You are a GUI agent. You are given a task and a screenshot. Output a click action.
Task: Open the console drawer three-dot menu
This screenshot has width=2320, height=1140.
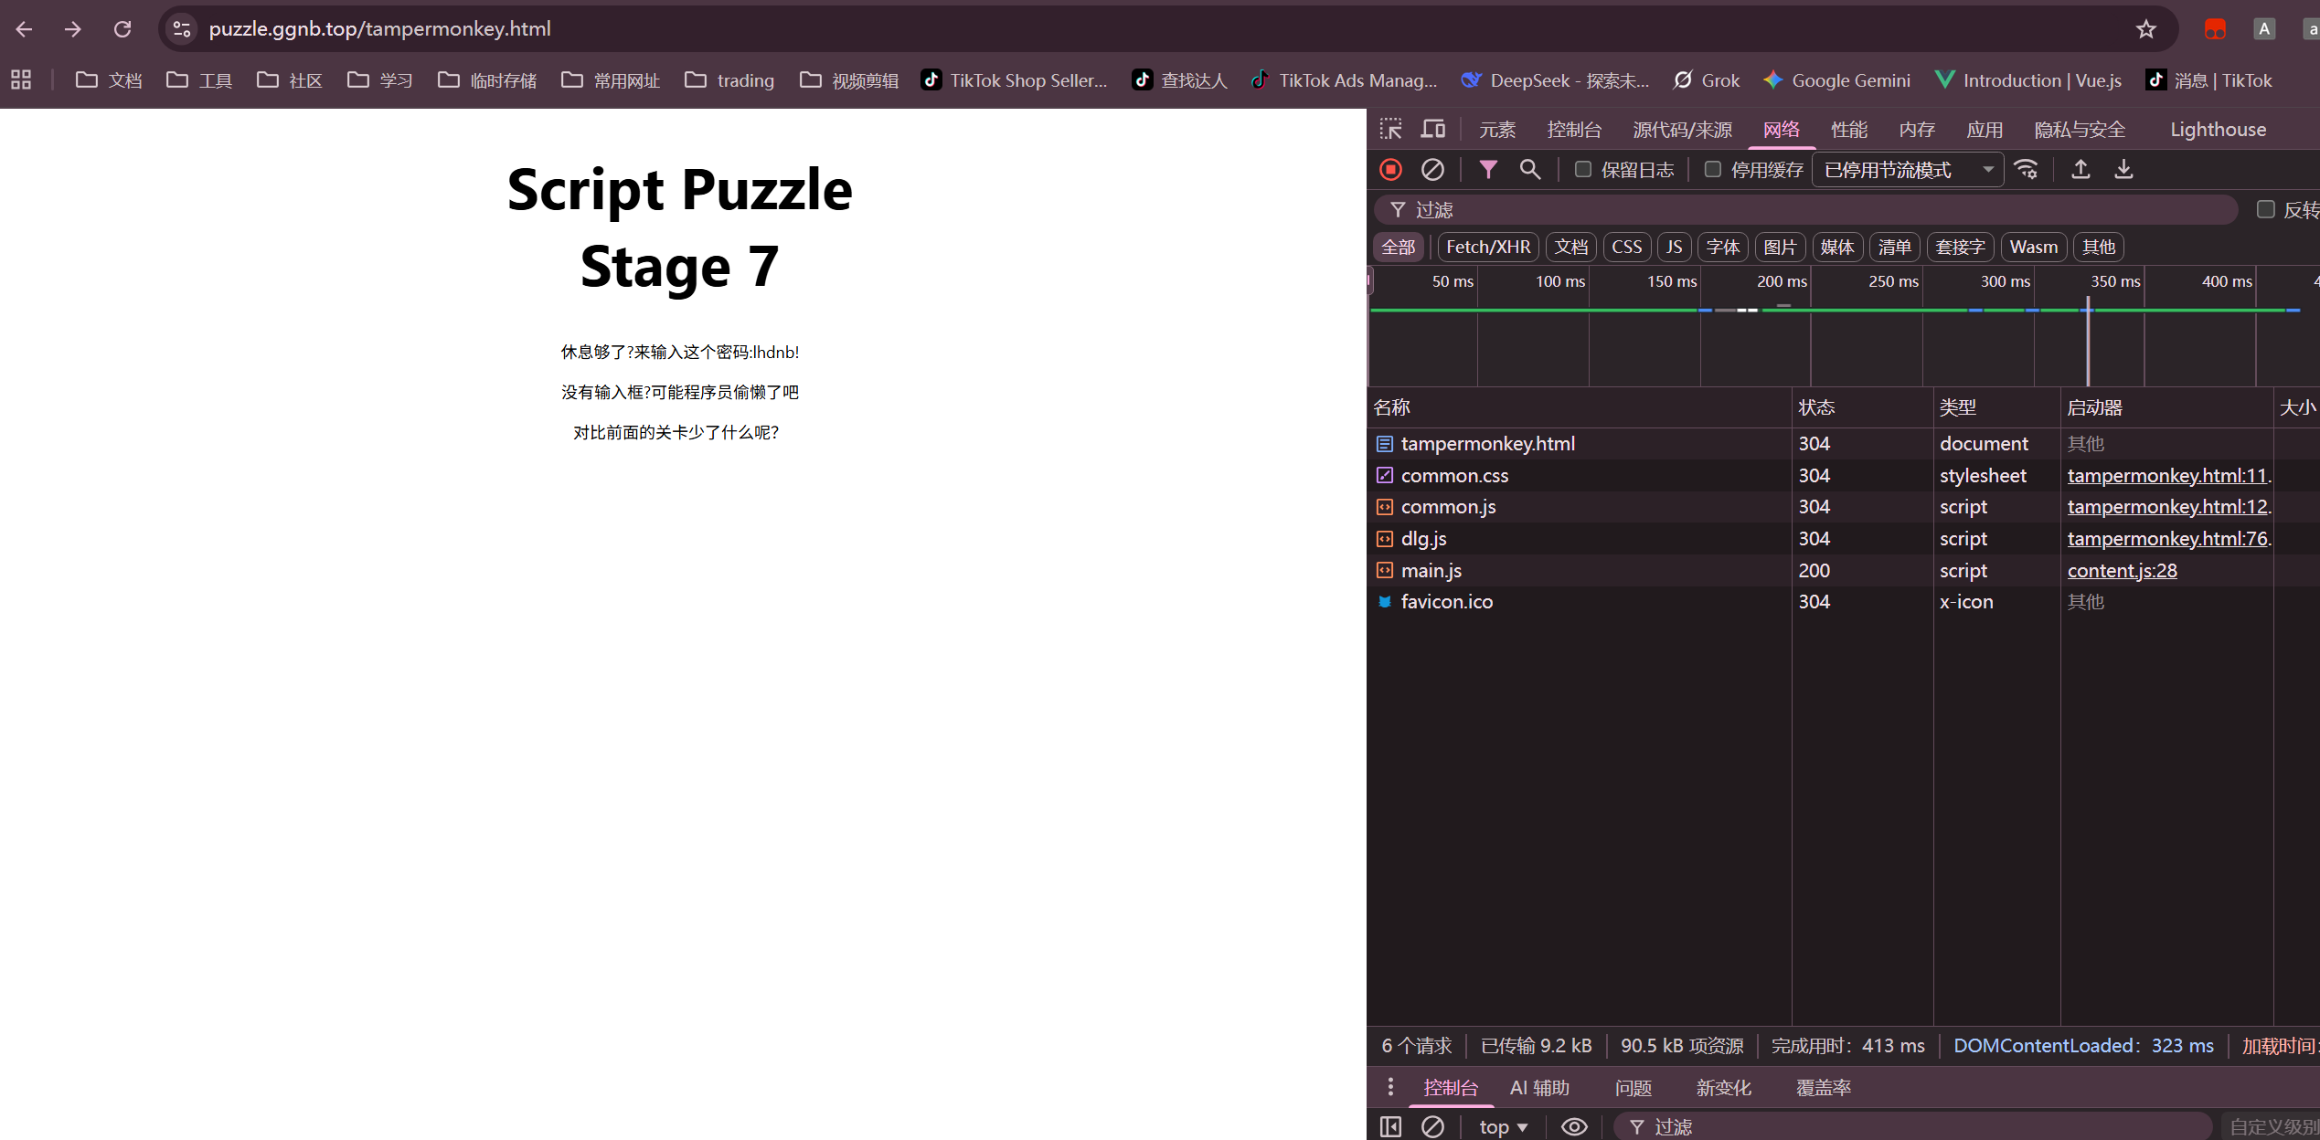tap(1390, 1087)
